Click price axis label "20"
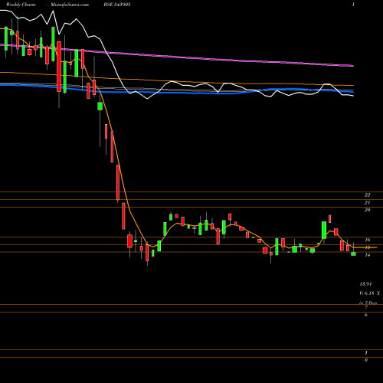The width and height of the screenshot is (383, 383). pyautogui.click(x=367, y=210)
